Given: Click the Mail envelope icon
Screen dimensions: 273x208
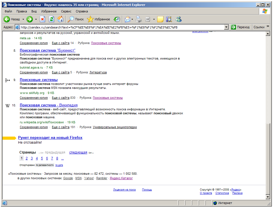Looking at the screenshot, I should (127, 19).
